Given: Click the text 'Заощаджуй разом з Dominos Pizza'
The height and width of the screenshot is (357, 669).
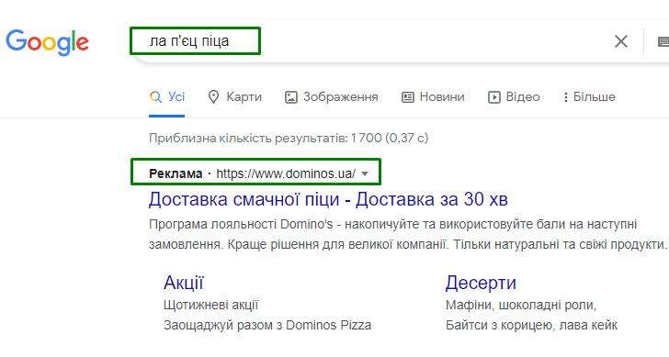Looking at the screenshot, I should click(267, 325).
